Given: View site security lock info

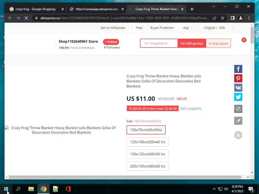Looking at the screenshot, I should [x=36, y=18].
